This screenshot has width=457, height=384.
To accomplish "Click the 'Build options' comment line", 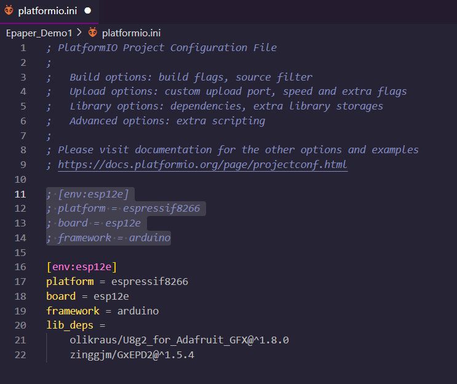I will pos(179,78).
